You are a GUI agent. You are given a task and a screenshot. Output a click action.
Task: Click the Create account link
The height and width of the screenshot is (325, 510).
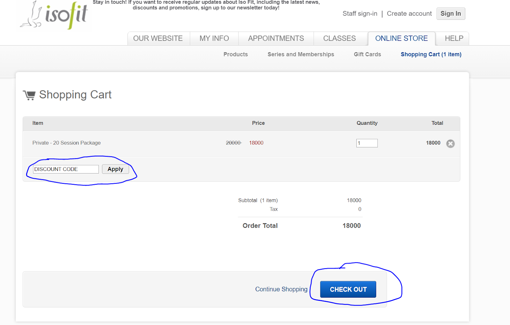point(409,14)
